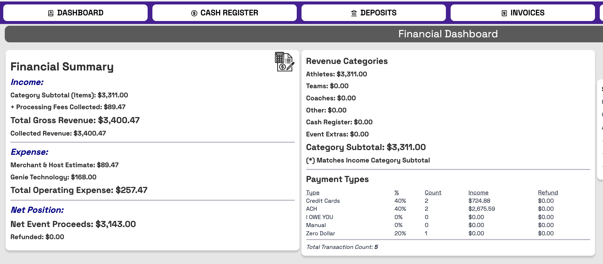Click the Net Event Proceeds amount

point(116,224)
